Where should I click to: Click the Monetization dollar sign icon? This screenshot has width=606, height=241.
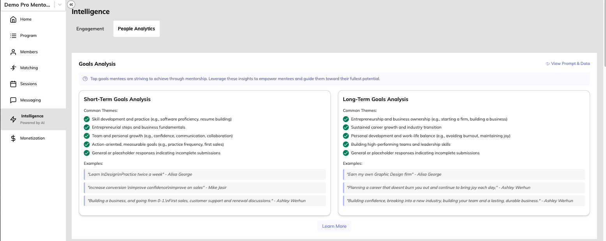[x=13, y=138]
